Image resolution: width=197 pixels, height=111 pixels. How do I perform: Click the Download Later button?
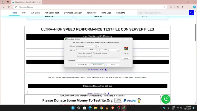click(82, 65)
